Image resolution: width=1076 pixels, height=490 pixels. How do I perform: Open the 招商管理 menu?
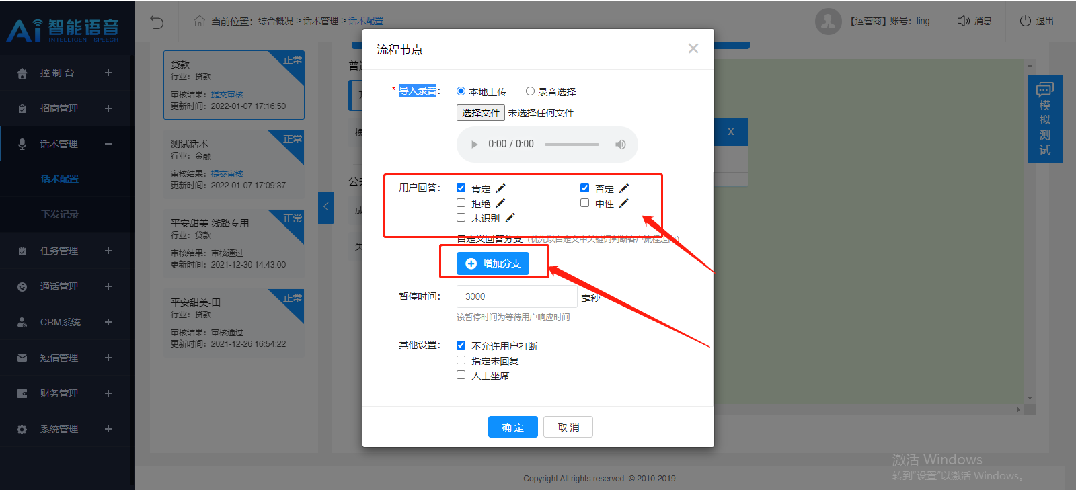point(59,108)
